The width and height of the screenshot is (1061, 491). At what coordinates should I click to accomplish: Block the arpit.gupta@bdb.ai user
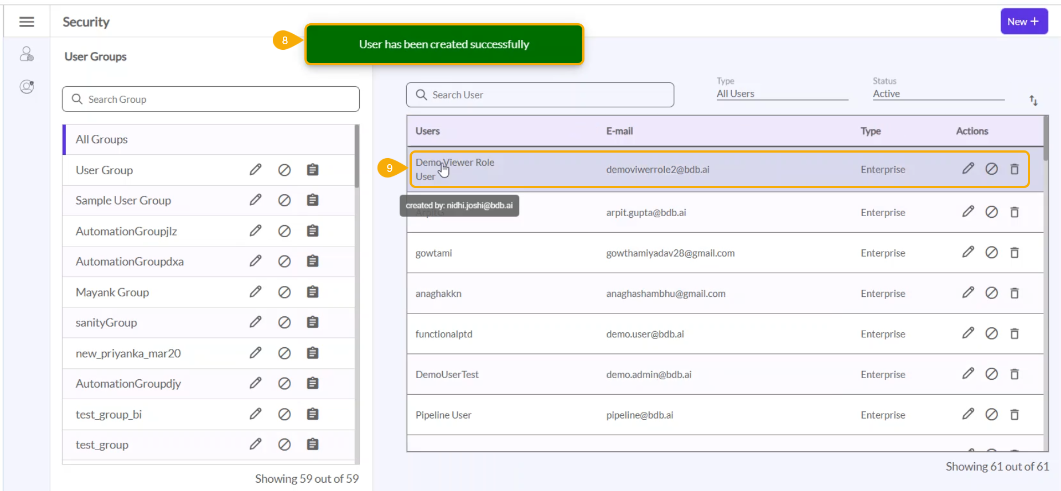[x=991, y=212]
